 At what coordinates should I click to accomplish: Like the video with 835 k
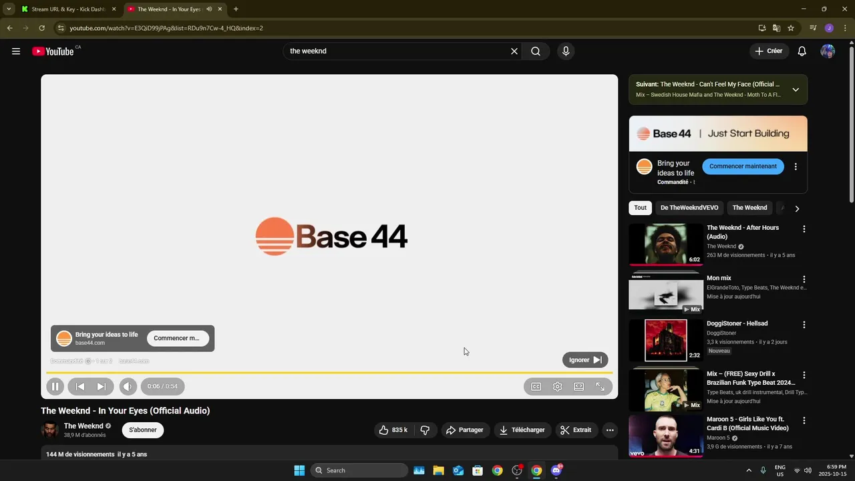(393, 430)
